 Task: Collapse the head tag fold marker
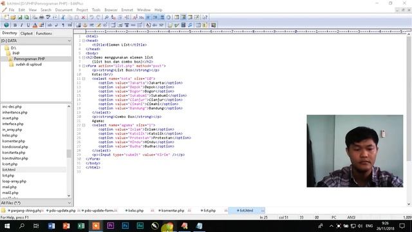tap(84, 41)
